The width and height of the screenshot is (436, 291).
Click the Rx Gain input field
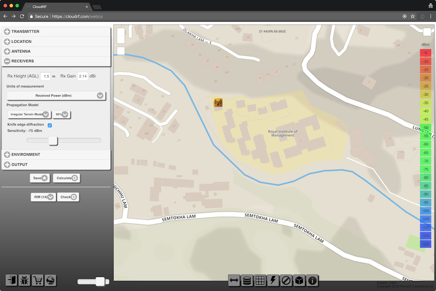82,76
